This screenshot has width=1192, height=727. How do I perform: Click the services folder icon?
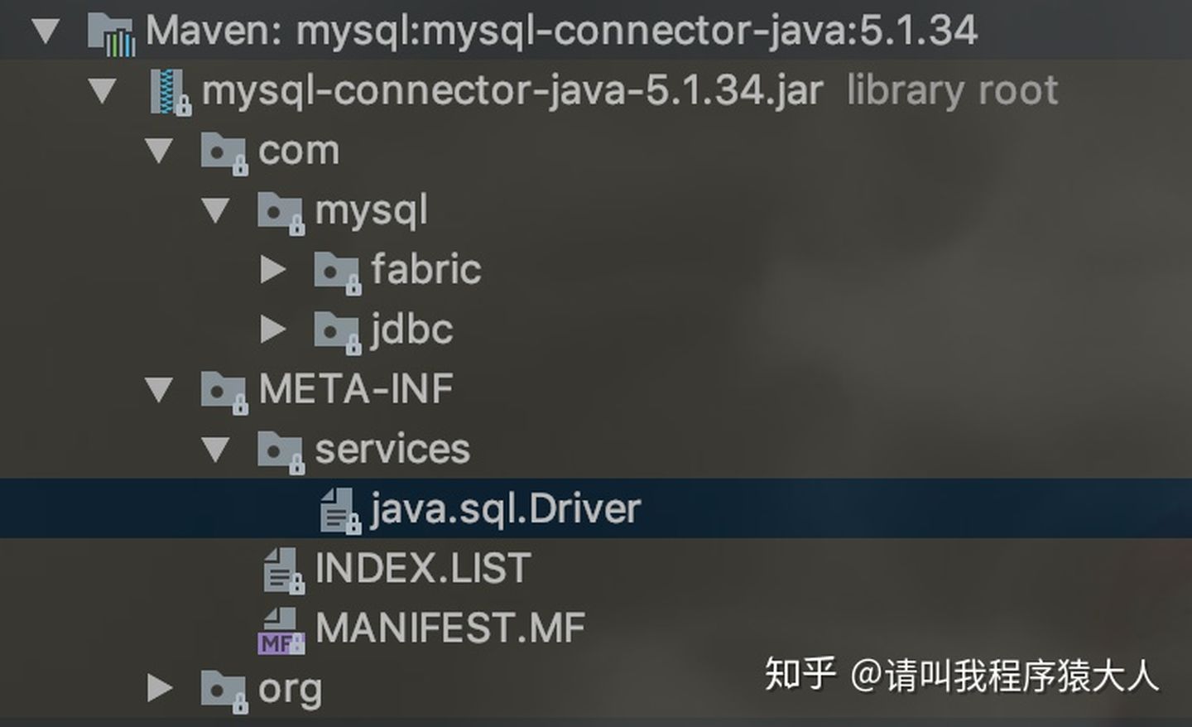tap(281, 451)
